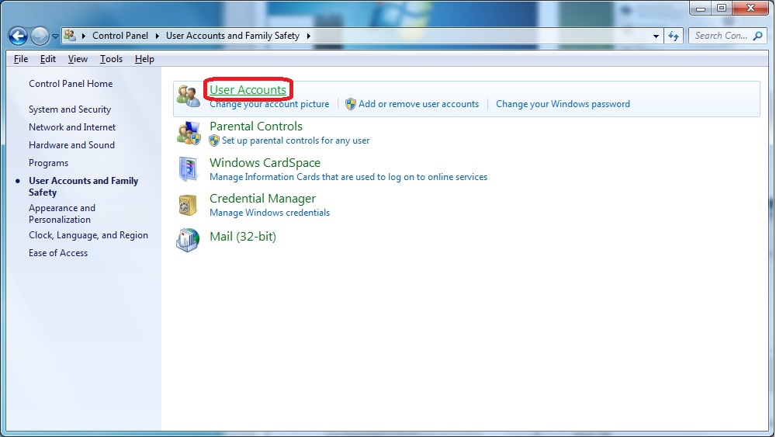This screenshot has width=776, height=437.
Task: Click the Windows CardSpace icon
Action: (188, 169)
